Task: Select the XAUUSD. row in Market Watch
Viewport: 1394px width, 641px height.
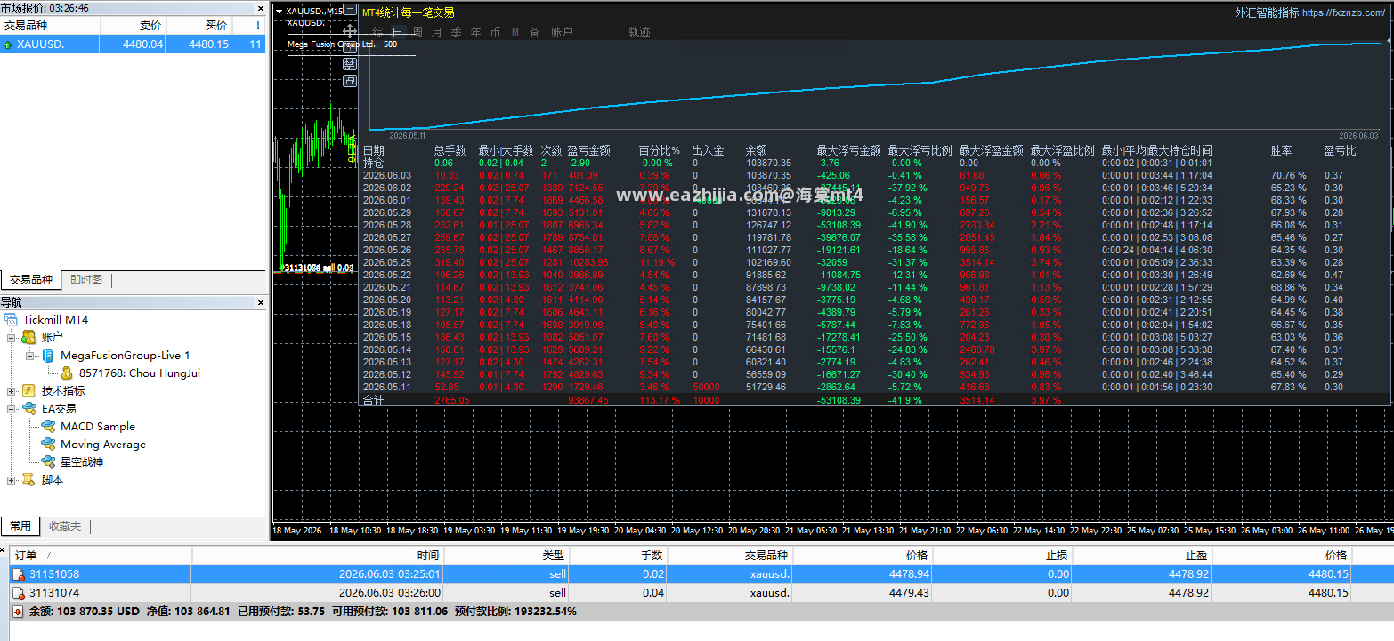Action: click(134, 44)
